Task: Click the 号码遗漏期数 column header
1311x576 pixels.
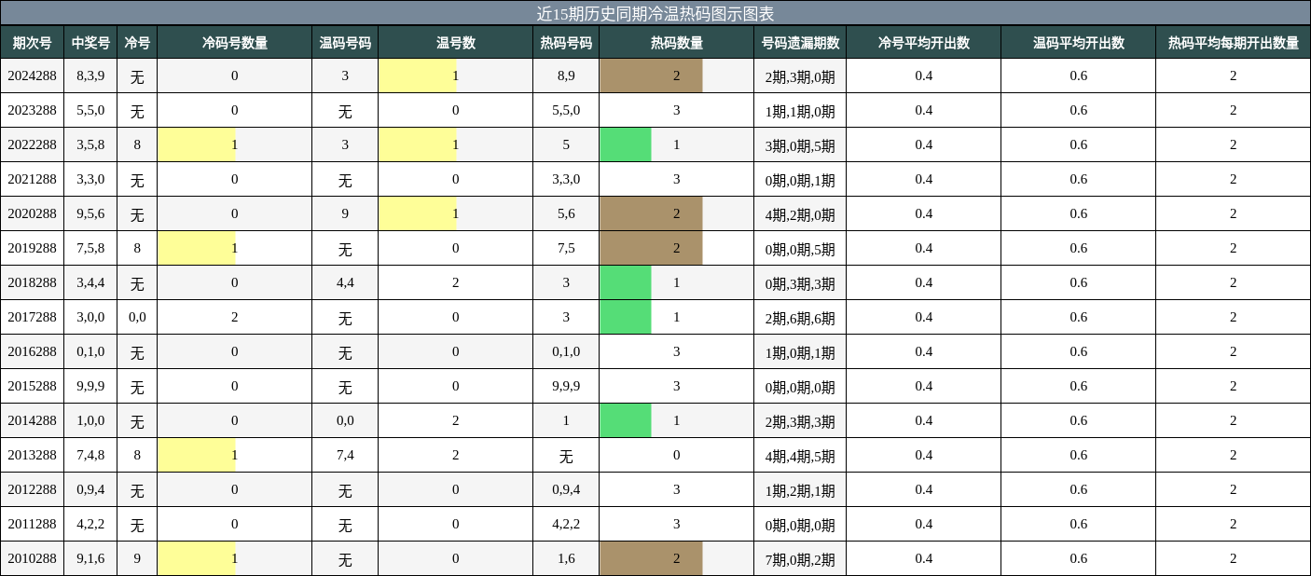Action: click(799, 42)
